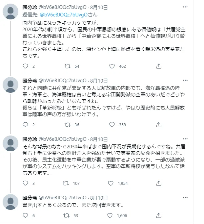
Task: Open more options on the second tweet
Action: (x=185, y=80)
